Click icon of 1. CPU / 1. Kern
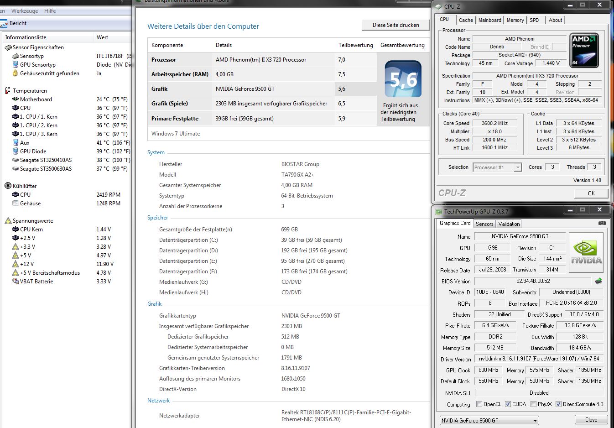 pos(16,117)
